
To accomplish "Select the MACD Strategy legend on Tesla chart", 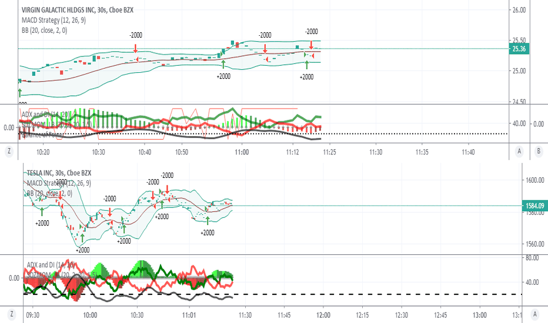I will coord(59,183).
